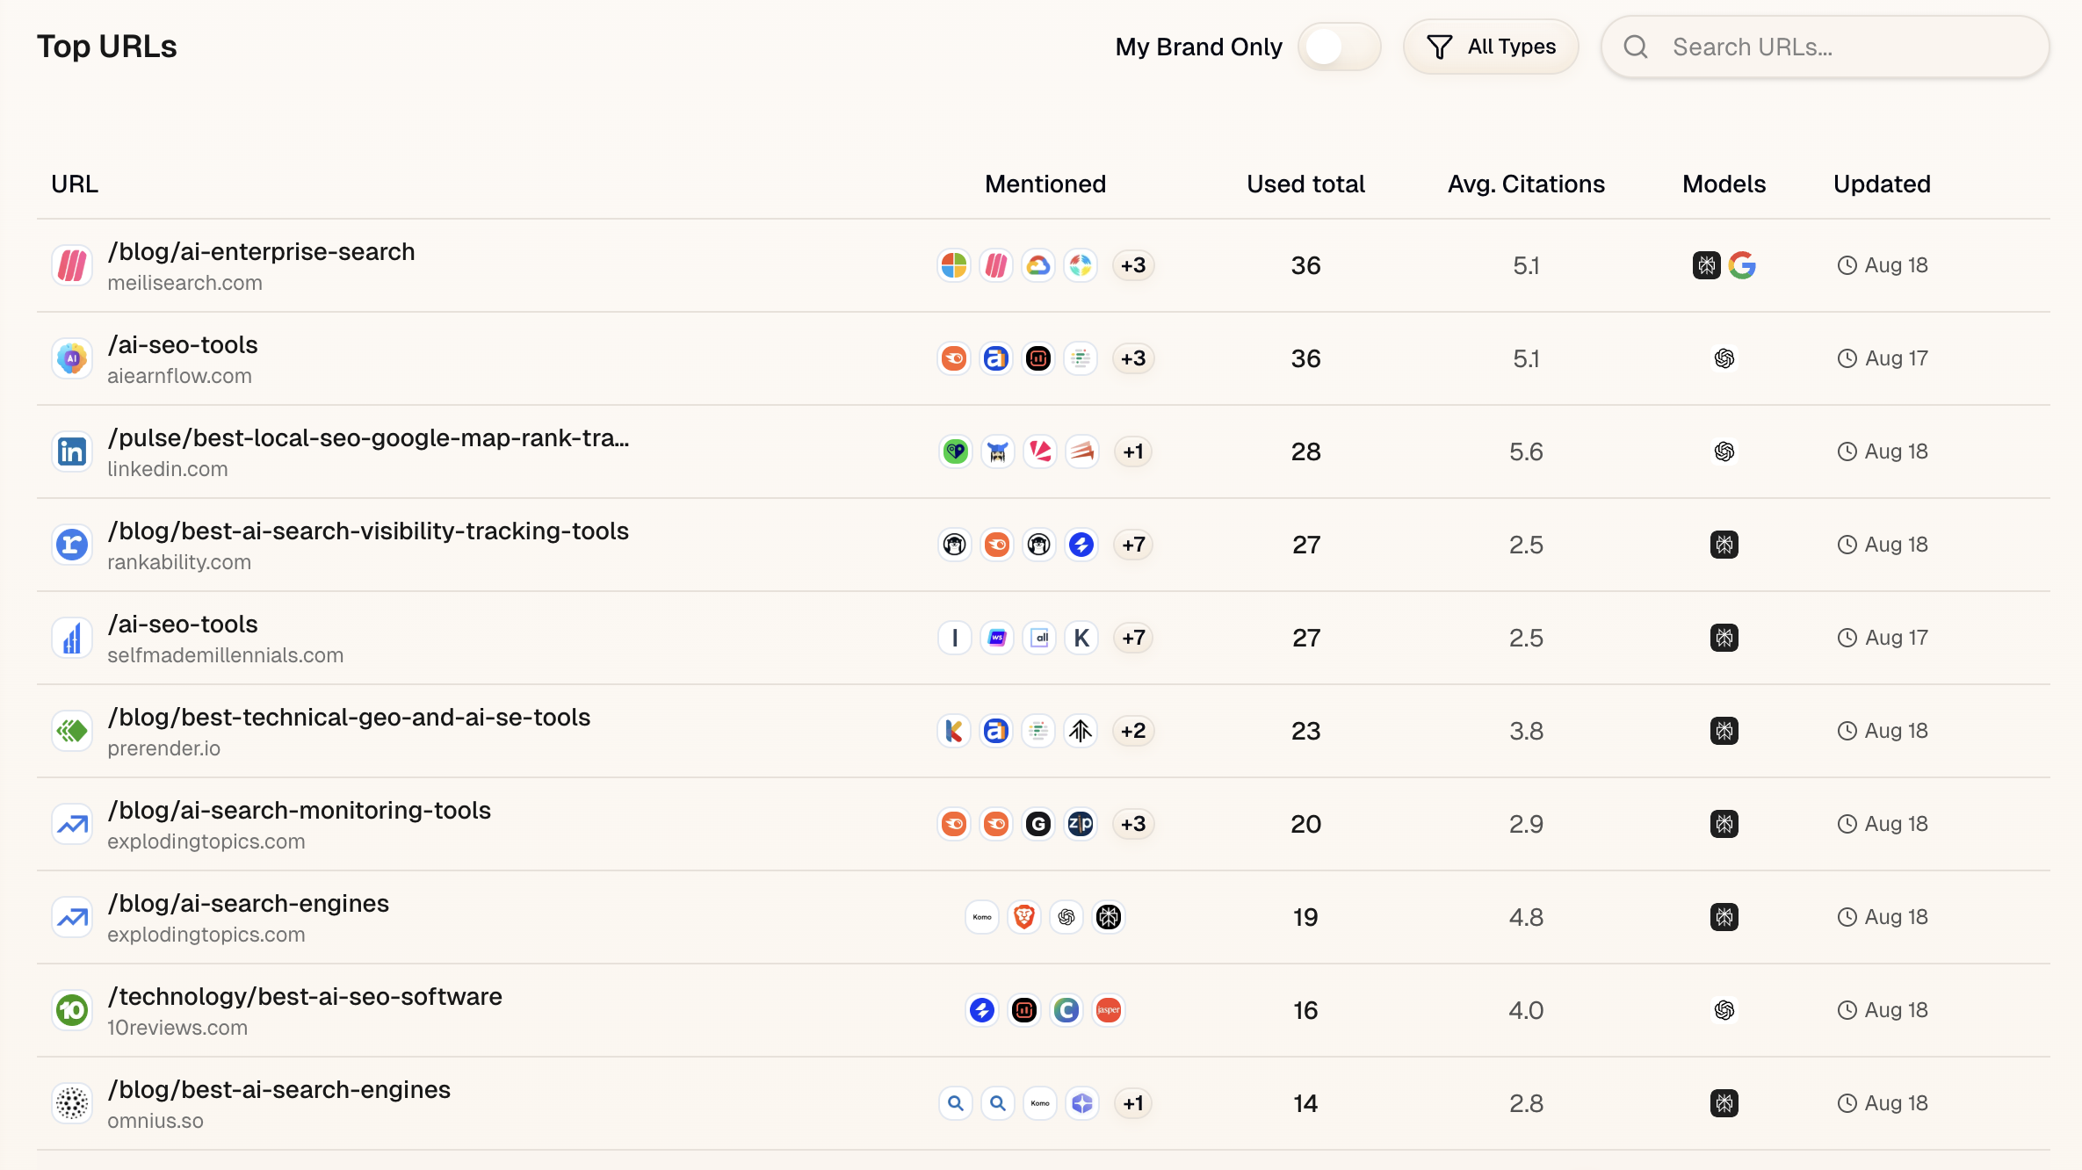
Task: Open the /blog/ai-enterprise-search URL link
Action: click(x=261, y=252)
